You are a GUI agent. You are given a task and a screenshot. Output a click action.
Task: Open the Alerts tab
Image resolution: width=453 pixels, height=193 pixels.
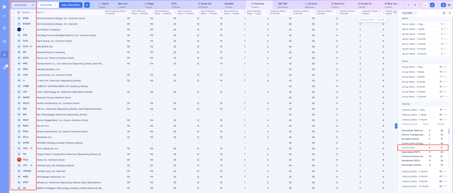click(104, 5)
